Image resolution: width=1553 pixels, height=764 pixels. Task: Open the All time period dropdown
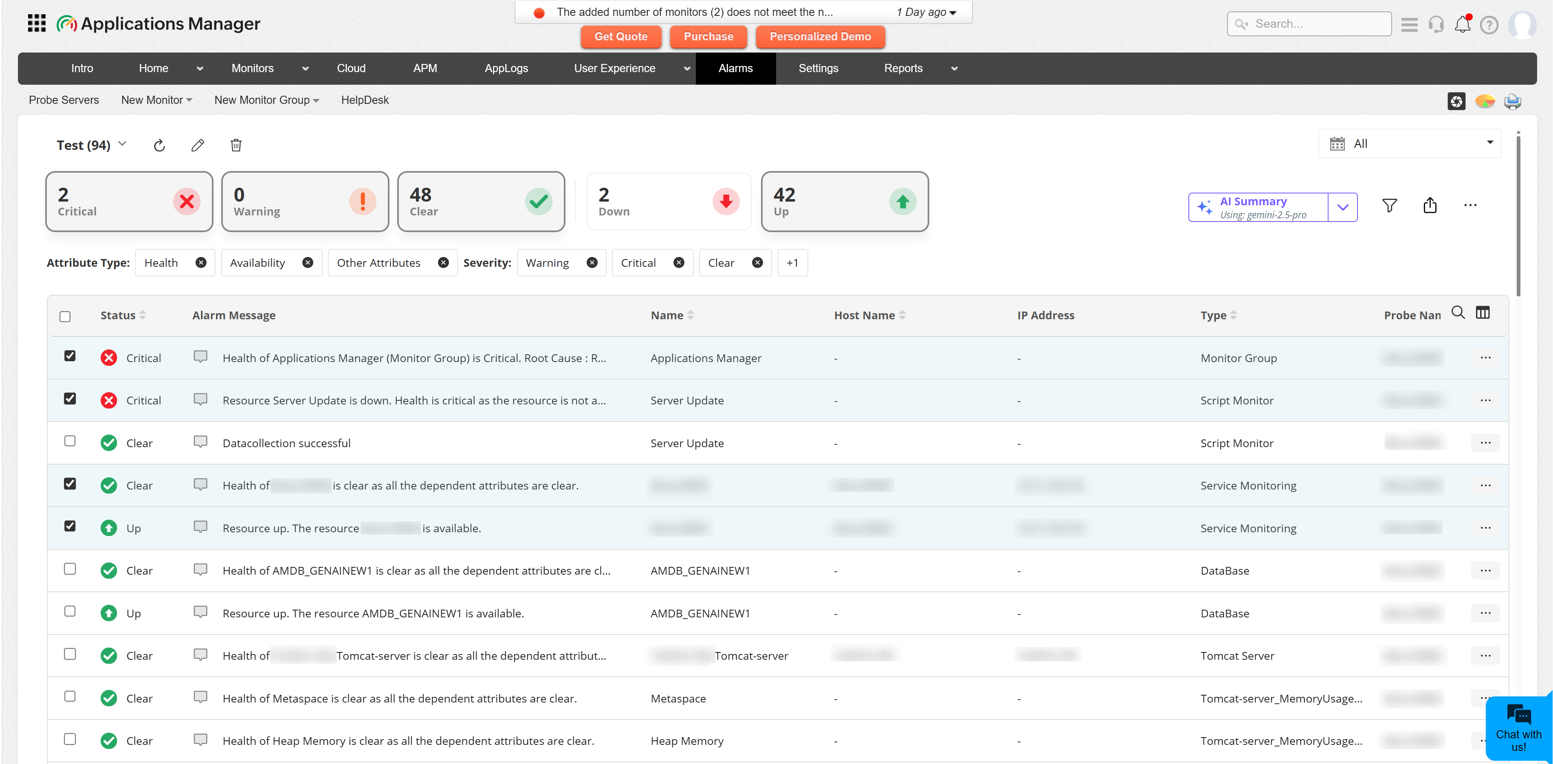(x=1410, y=143)
